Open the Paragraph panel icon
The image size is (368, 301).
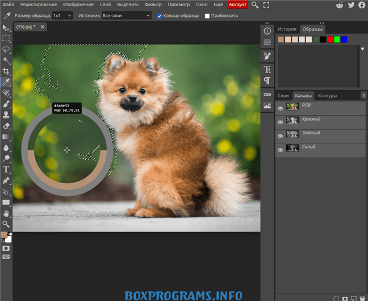pos(267,80)
